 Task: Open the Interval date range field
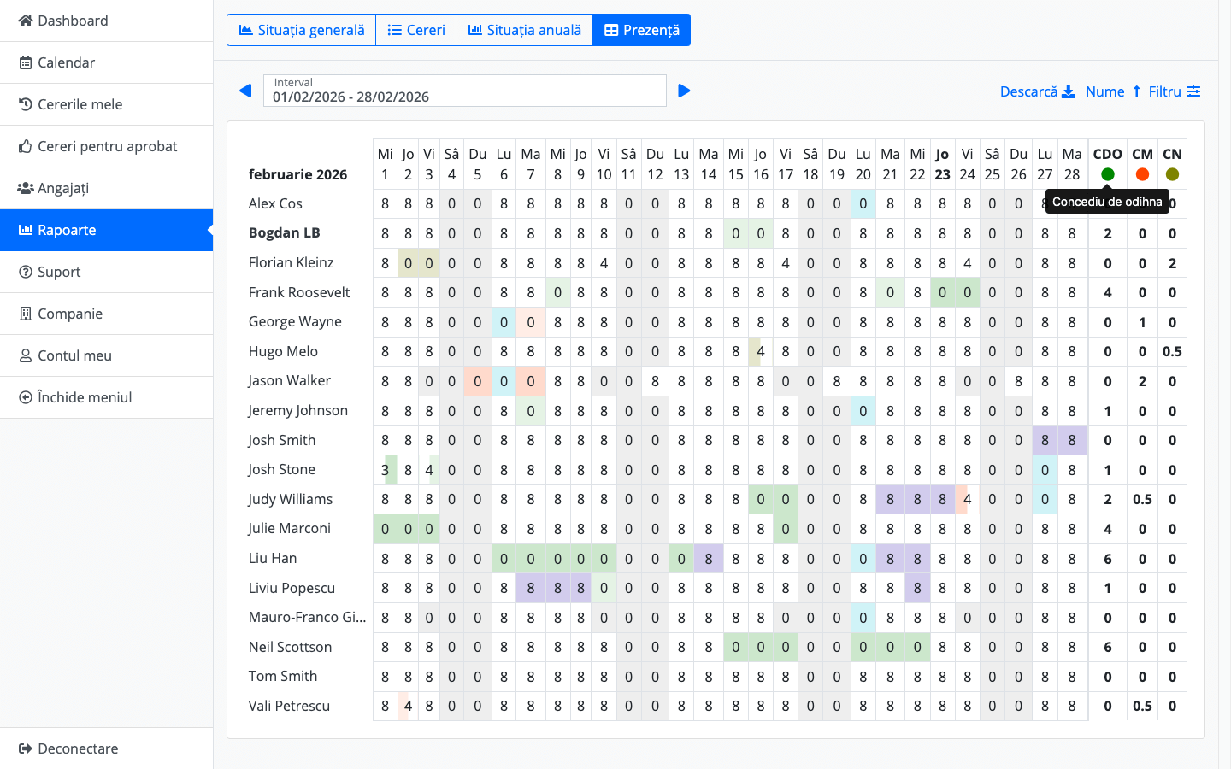tap(464, 91)
